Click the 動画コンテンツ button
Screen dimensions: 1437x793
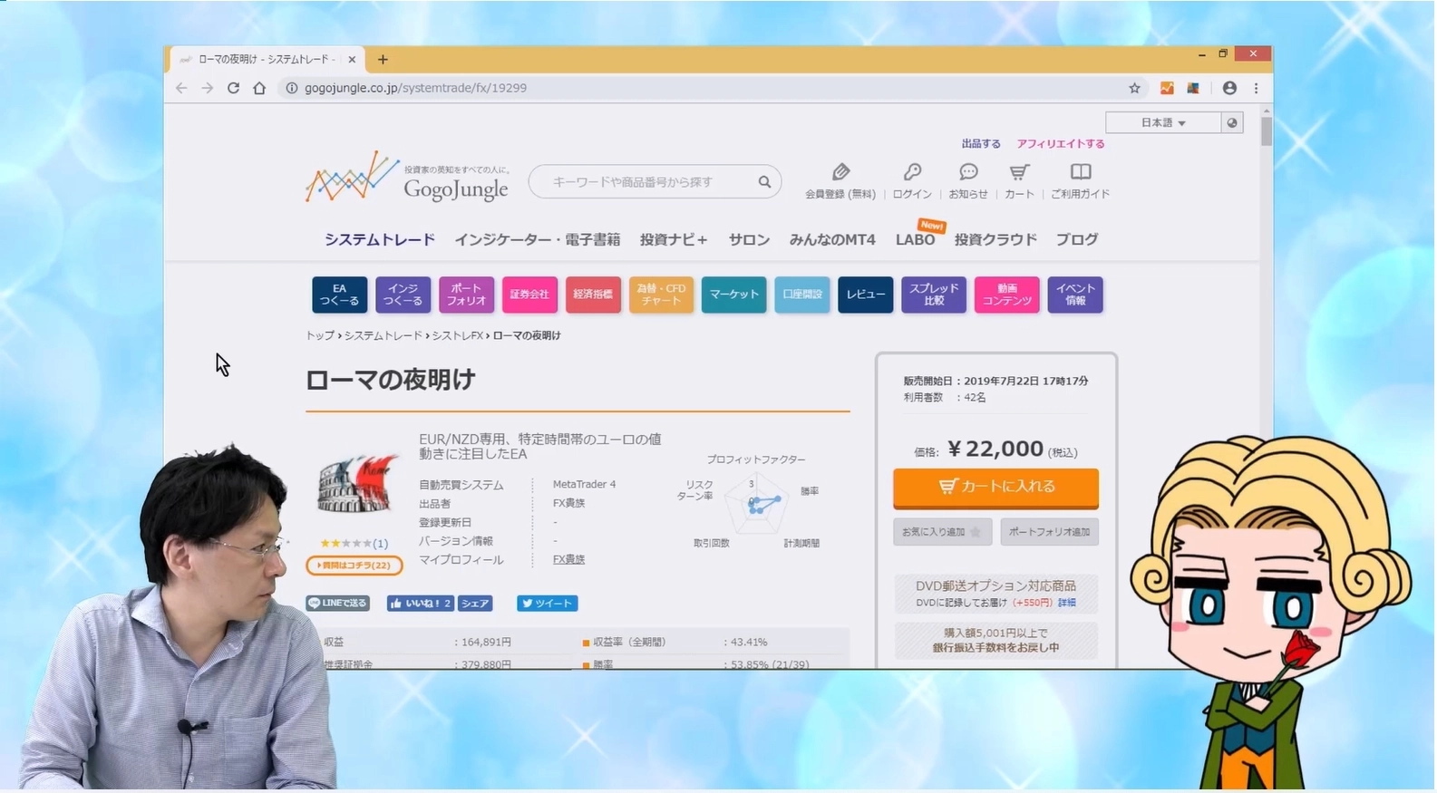tap(1007, 295)
